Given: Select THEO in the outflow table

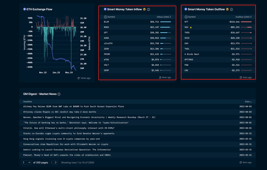Looking at the screenshot, I should 187,33.
